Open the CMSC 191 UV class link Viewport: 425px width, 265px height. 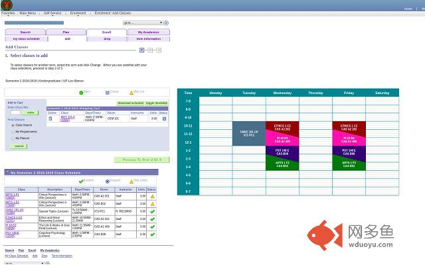pos(15,211)
